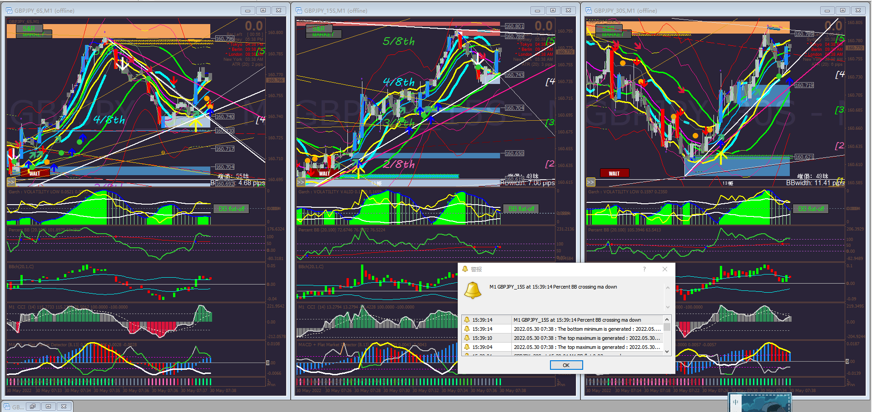This screenshot has height=412, width=872.
Task: Click the 160.801 price label in the GBPJPY_15S chart
Action: [515, 26]
